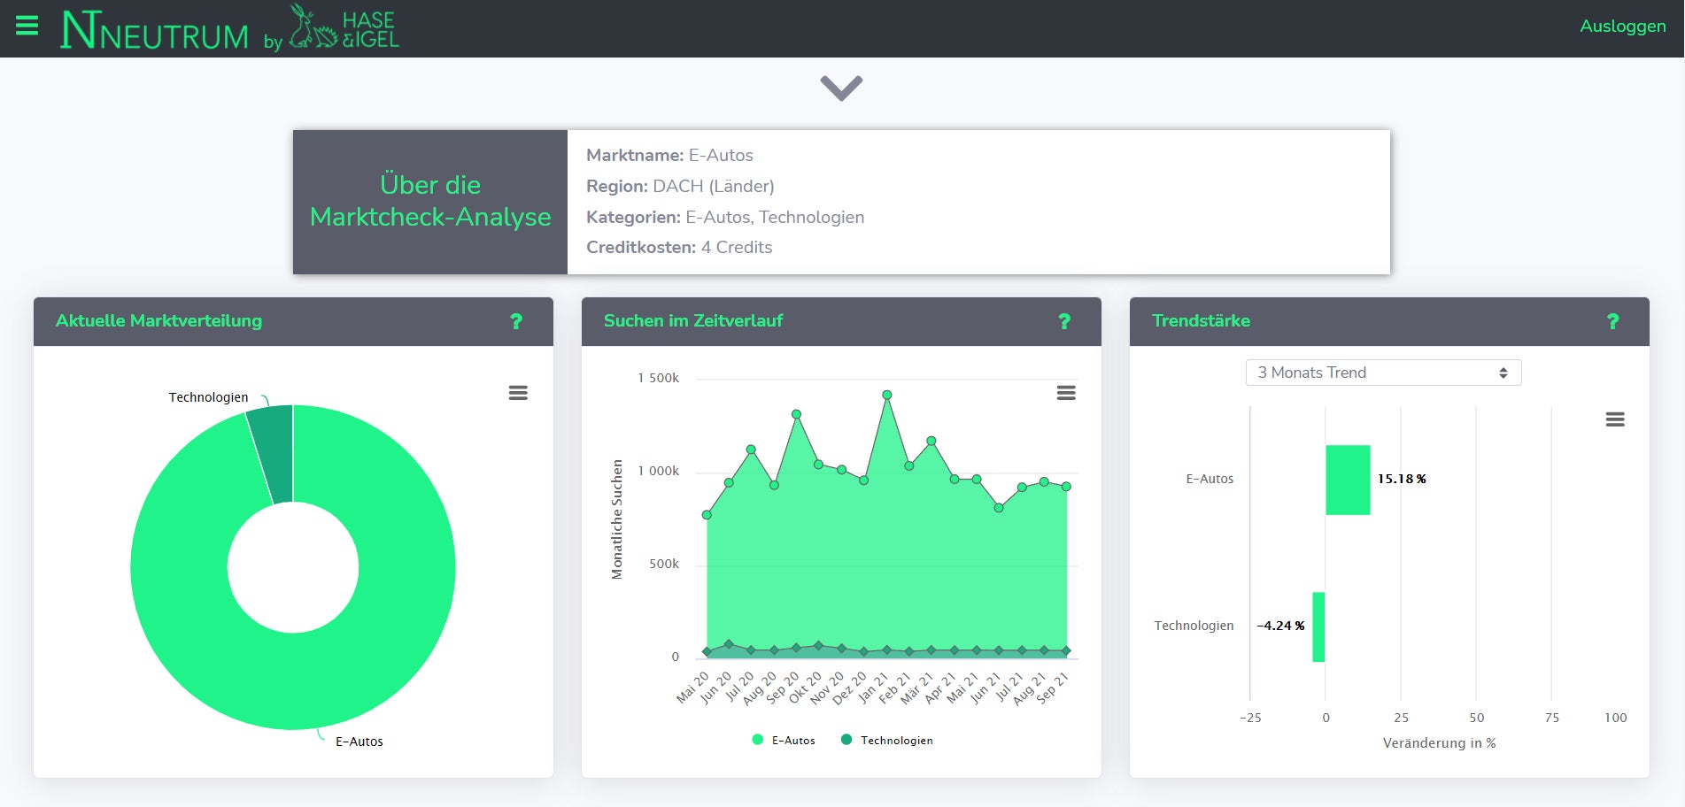Click the 1 500k y-axis label
This screenshot has height=807, width=1685.
658,378
